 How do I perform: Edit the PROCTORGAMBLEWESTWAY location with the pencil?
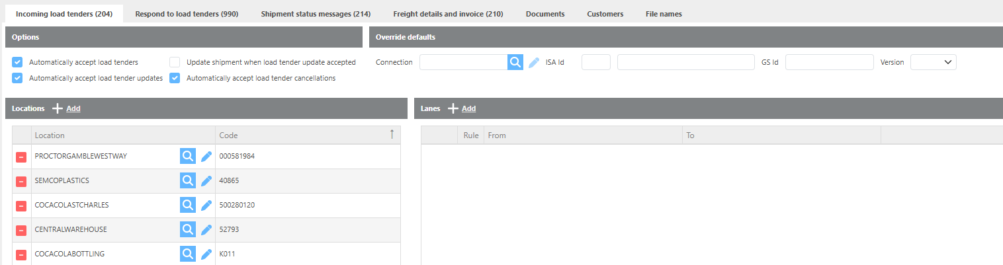tap(206, 156)
